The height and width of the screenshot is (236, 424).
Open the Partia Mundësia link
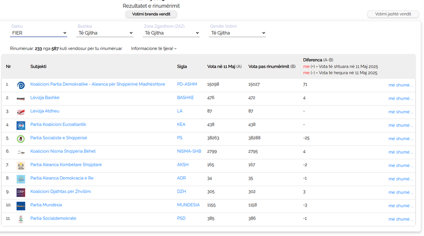coord(46,205)
